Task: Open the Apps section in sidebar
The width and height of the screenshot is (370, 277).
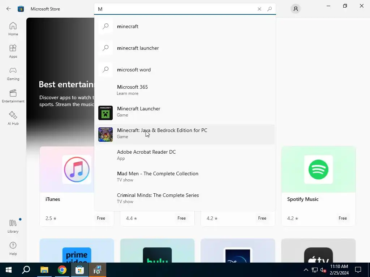Action: (13, 51)
